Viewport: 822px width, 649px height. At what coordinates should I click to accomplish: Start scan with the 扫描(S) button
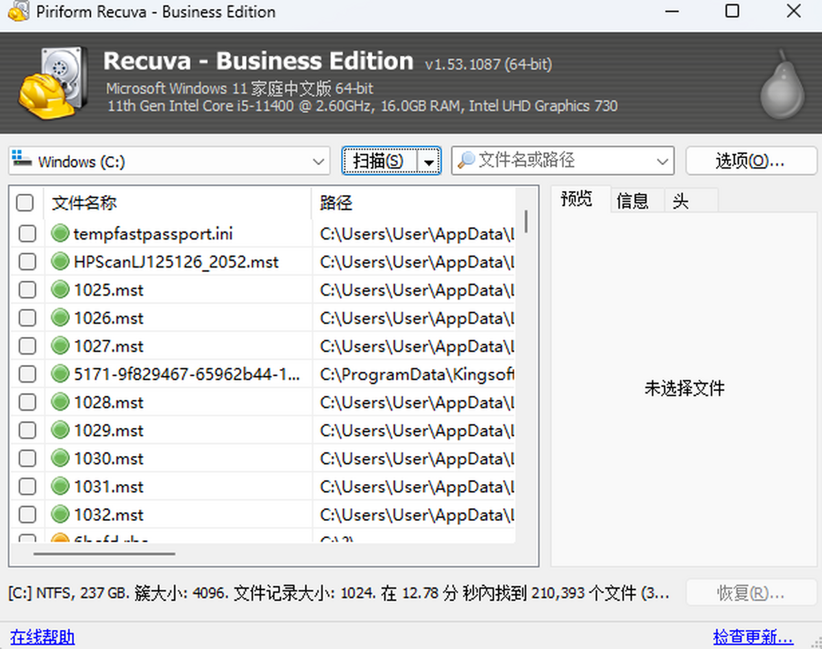[x=381, y=162]
